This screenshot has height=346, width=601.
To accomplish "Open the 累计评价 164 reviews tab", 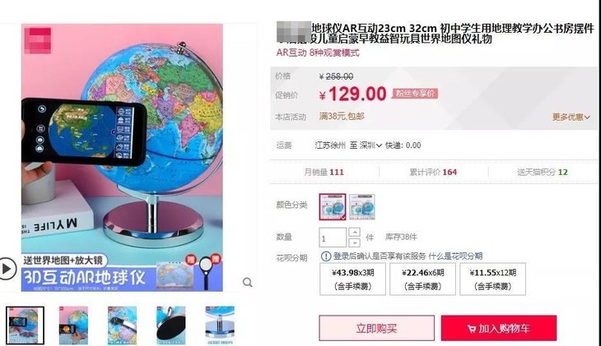I will click(x=433, y=173).
